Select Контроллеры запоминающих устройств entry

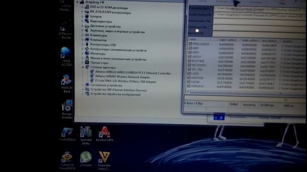(118, 50)
